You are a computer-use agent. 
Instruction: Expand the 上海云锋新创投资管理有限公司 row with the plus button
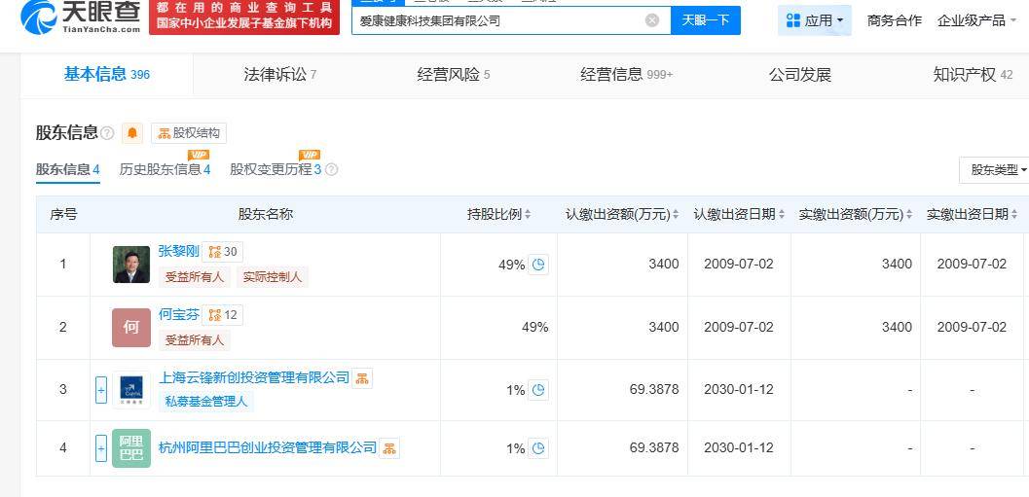point(100,390)
